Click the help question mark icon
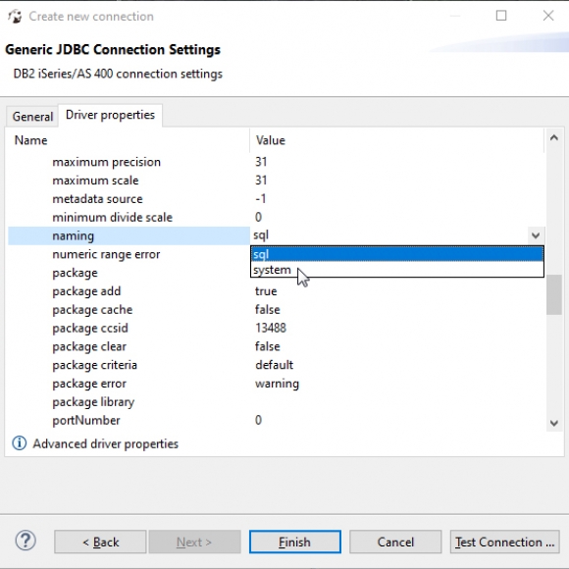This screenshot has width=569, height=569. [26, 541]
